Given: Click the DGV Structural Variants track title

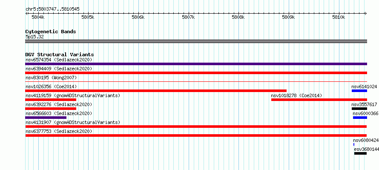Looking at the screenshot, I should coord(60,55).
